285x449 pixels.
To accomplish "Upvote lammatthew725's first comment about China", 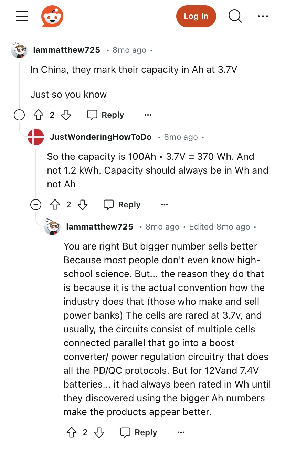I will pos(39,115).
